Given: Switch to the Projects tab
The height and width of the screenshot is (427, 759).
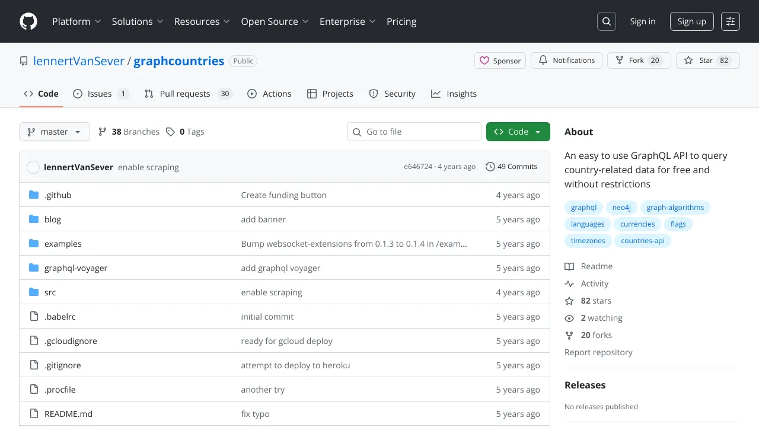Looking at the screenshot, I should (x=330, y=94).
